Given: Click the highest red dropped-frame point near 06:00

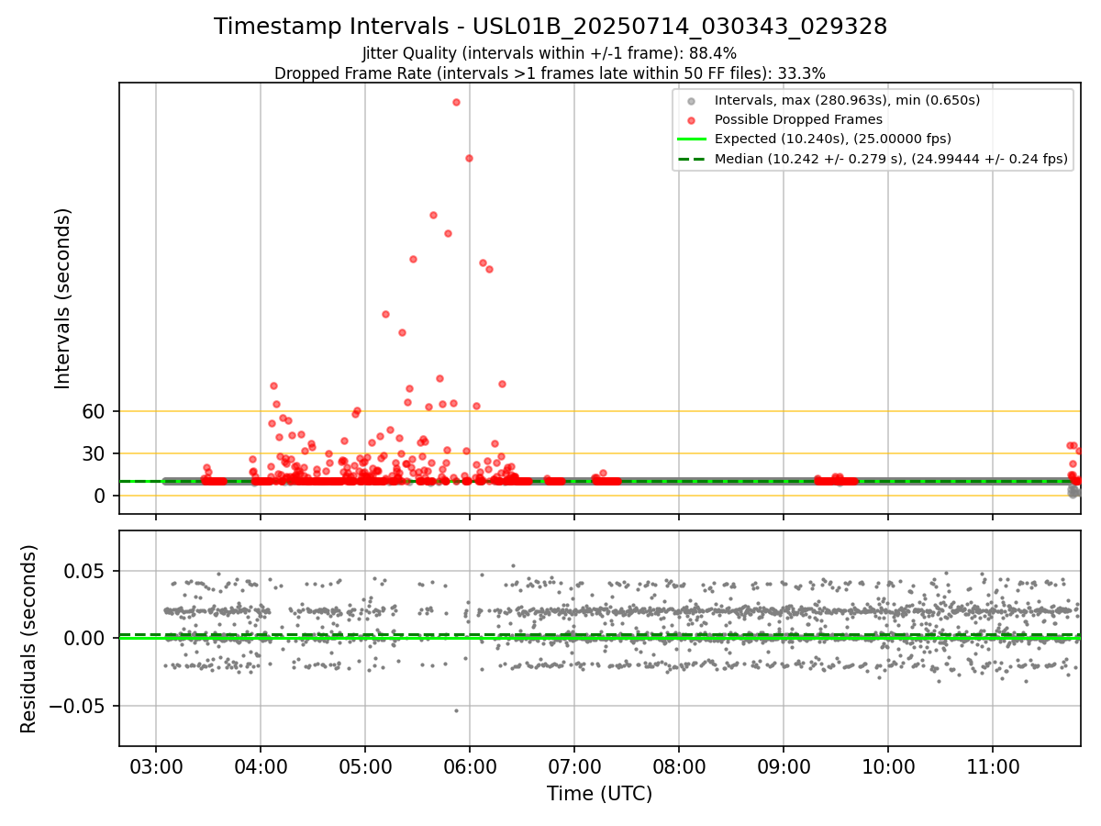Looking at the screenshot, I should point(456,102).
